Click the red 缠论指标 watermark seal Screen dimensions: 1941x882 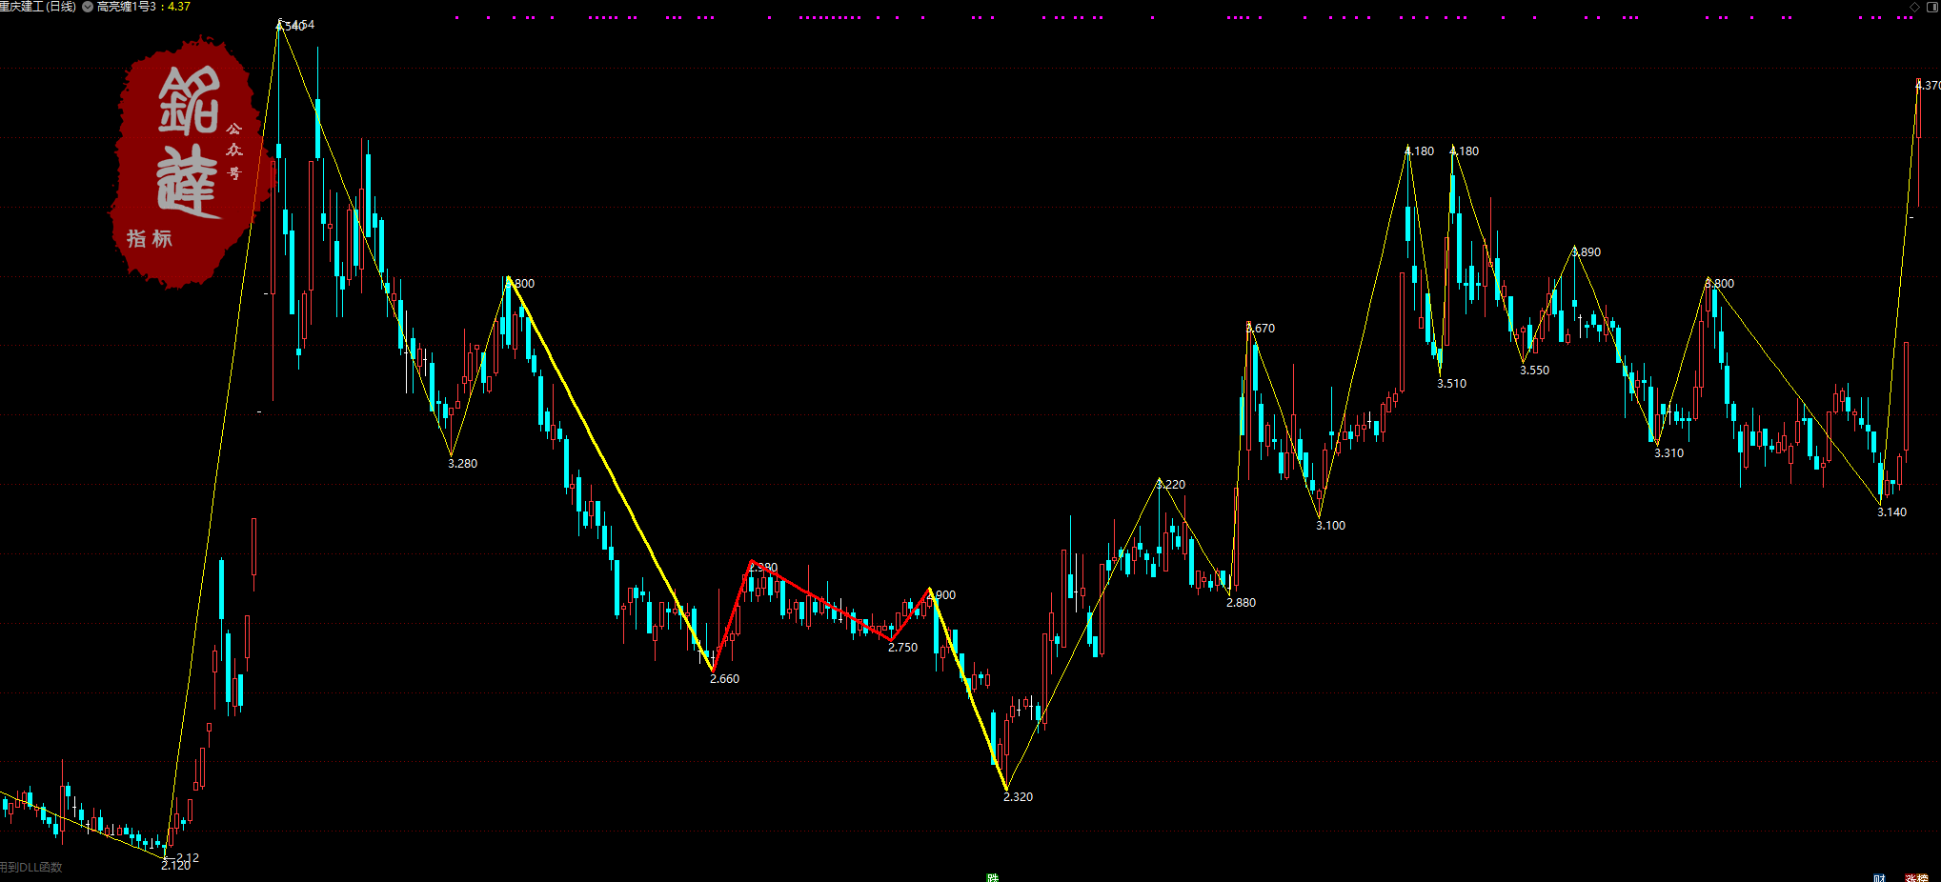tap(186, 160)
